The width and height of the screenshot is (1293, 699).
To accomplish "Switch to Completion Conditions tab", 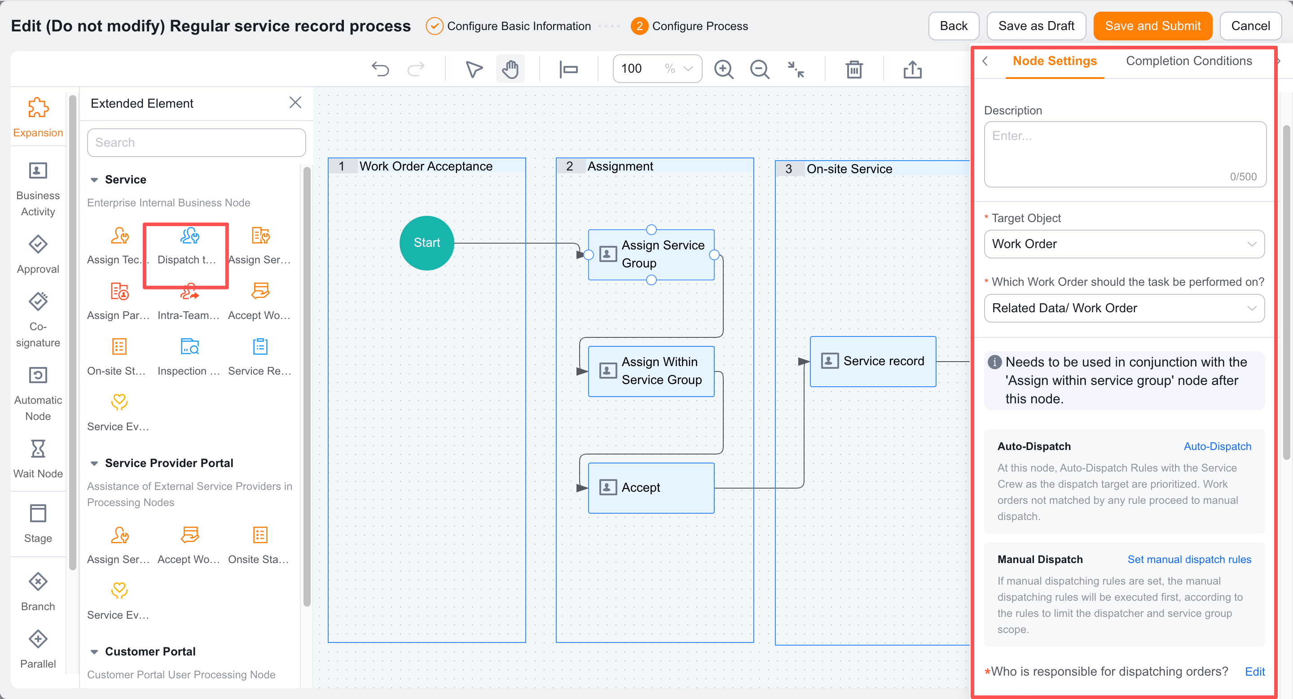I will click(x=1188, y=61).
